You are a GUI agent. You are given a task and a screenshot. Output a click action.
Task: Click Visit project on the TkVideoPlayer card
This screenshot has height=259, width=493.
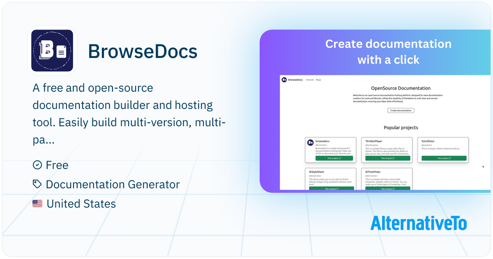point(387,158)
